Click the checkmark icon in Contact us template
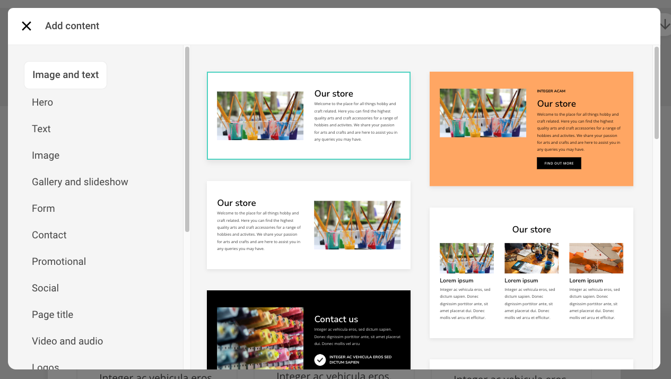The height and width of the screenshot is (379, 671). 320,360
